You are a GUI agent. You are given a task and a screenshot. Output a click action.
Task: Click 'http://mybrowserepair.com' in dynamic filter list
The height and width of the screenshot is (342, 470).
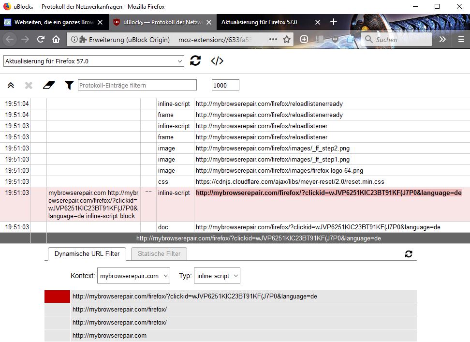(x=109, y=336)
